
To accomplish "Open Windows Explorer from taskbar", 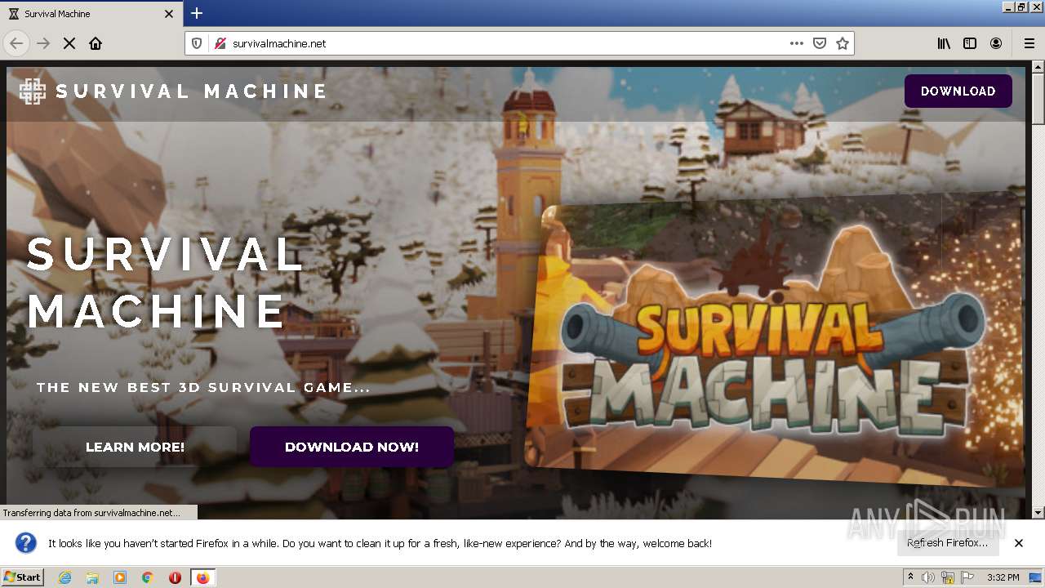I will 92,577.
